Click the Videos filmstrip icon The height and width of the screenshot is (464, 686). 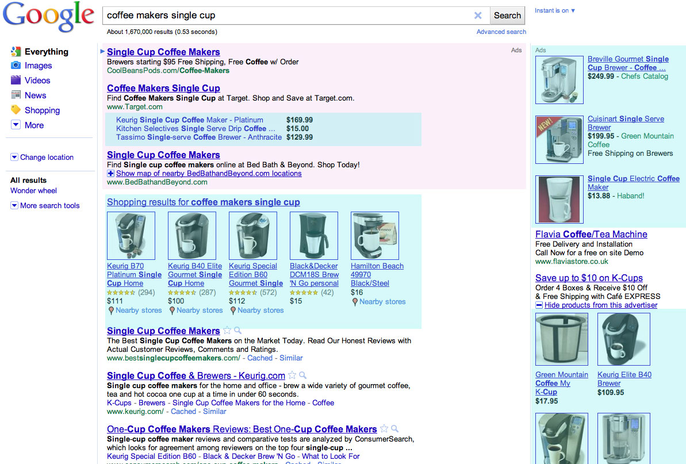coord(16,80)
